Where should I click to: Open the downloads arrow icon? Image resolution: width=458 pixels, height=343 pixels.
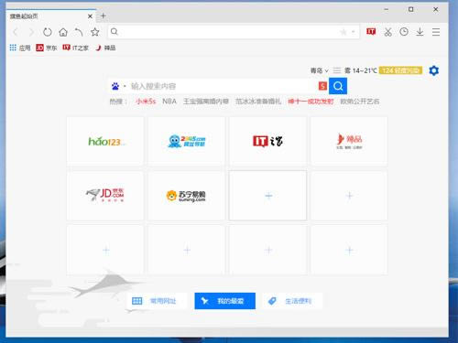point(420,32)
